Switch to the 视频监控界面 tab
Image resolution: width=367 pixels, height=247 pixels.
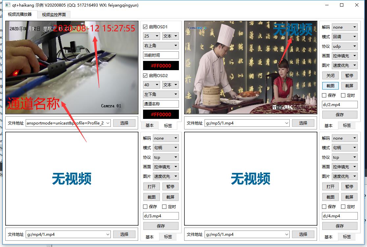click(53, 14)
